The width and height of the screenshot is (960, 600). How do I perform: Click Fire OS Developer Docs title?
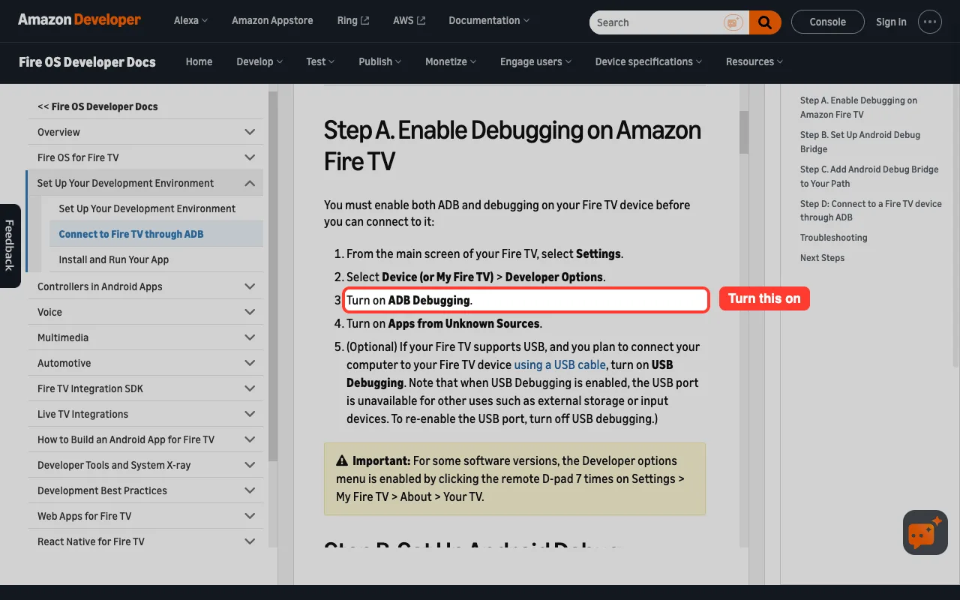click(x=87, y=61)
